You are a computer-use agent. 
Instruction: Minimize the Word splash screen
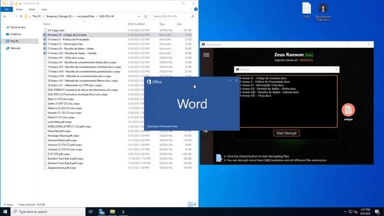pyautogui.click(x=230, y=80)
